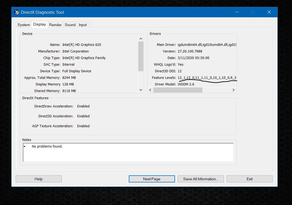Open the Render tab
The image size is (292, 205).
point(55,25)
